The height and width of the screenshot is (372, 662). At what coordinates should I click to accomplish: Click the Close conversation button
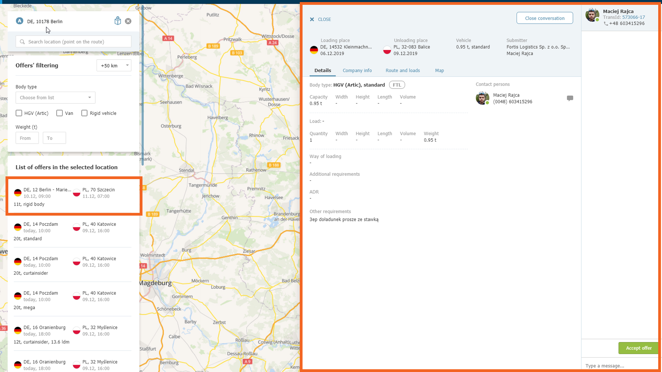click(x=544, y=18)
